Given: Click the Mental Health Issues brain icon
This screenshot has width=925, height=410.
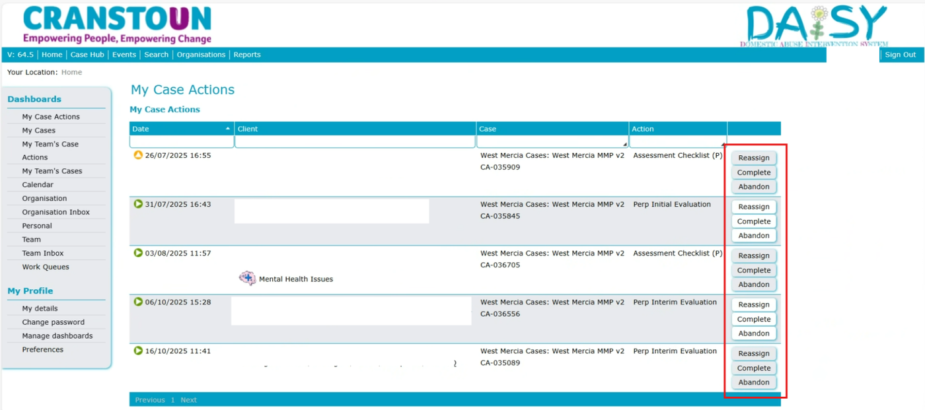Looking at the screenshot, I should [247, 279].
